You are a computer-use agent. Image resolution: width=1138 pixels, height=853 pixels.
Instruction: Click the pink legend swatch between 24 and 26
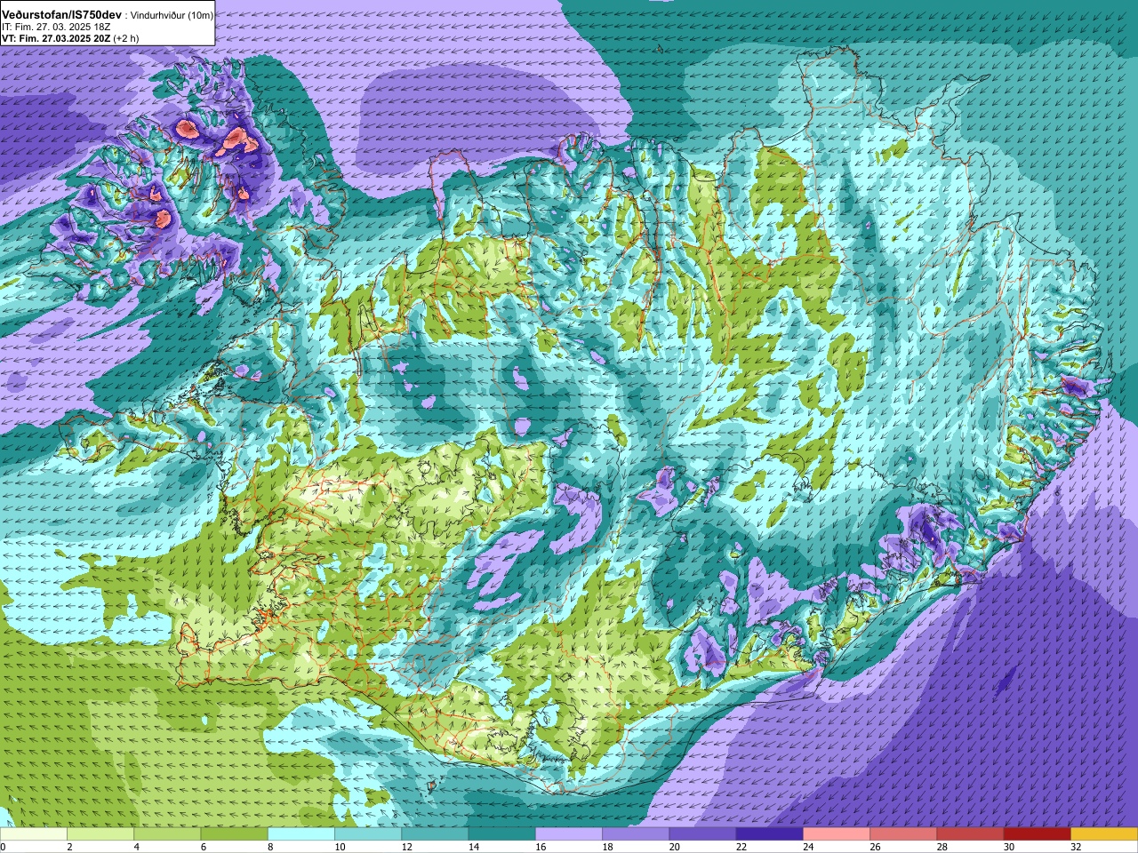[837, 834]
